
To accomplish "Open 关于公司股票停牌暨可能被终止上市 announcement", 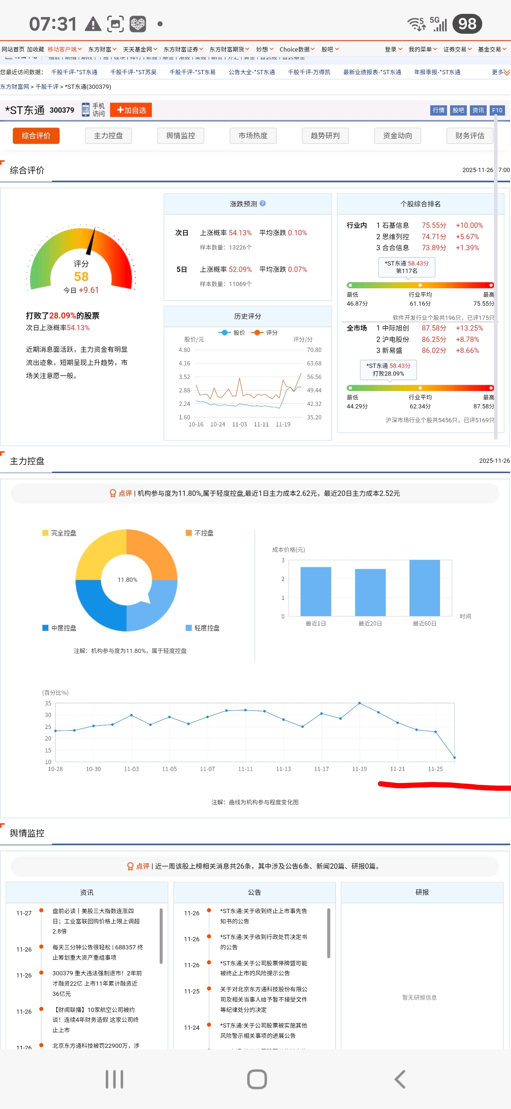I will point(263,968).
